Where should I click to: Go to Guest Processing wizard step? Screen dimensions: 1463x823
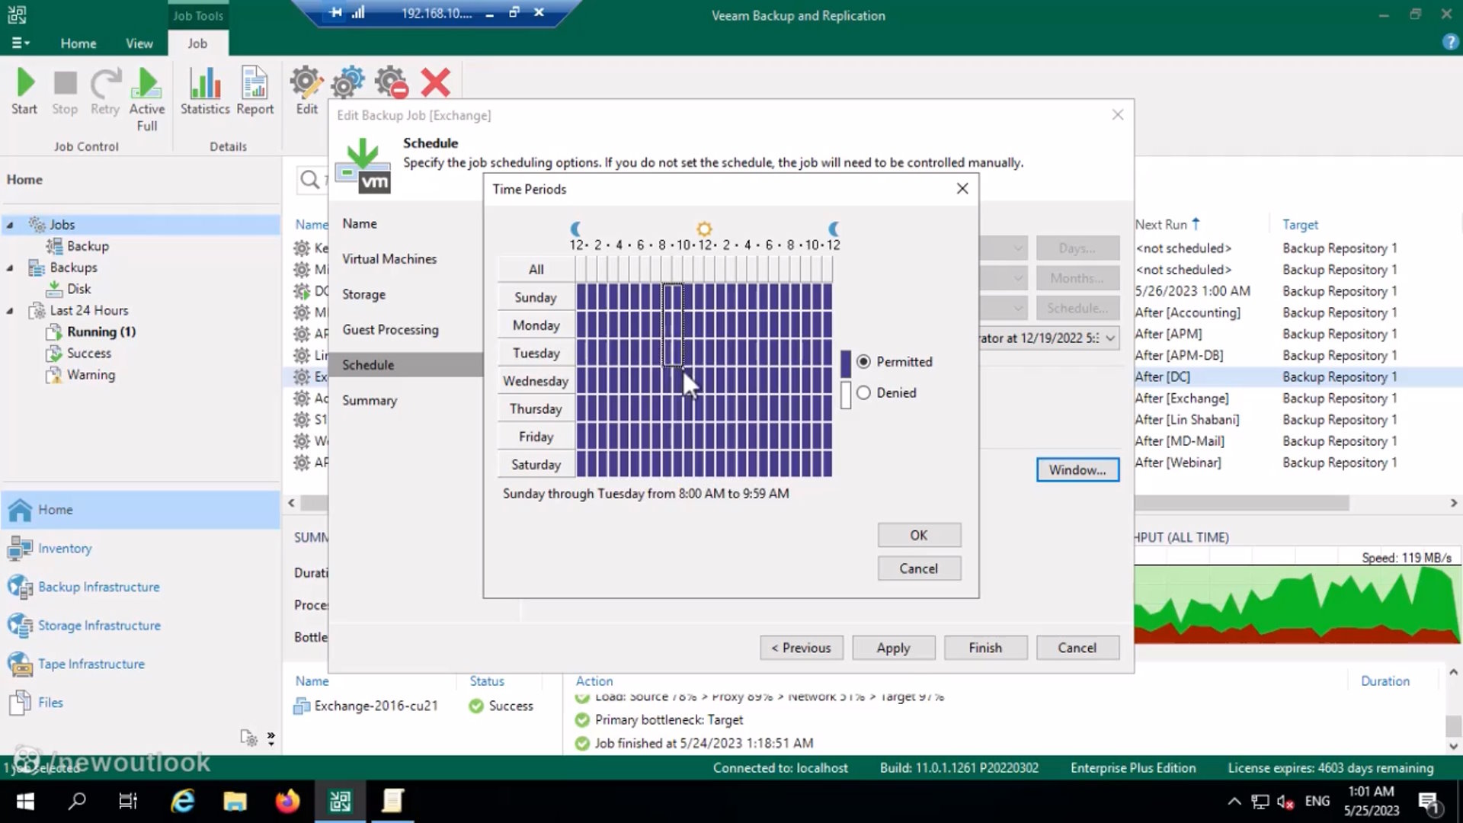(390, 329)
